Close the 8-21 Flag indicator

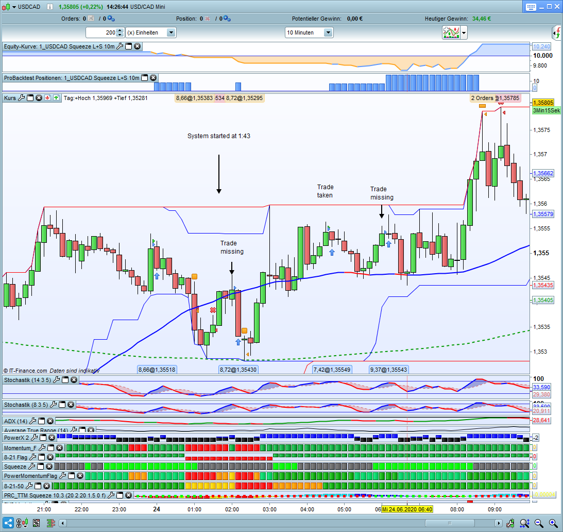(x=50, y=457)
